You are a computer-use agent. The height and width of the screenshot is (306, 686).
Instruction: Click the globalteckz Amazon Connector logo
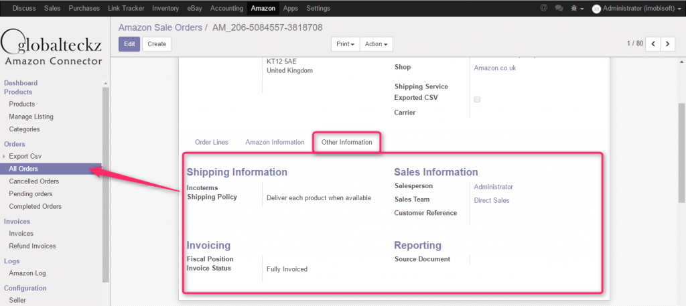click(52, 47)
